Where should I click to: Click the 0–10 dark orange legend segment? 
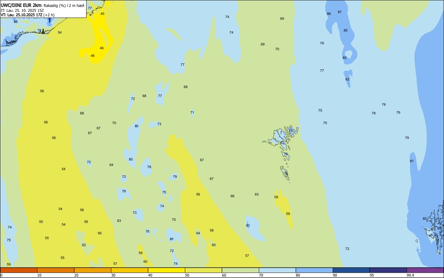point(19,270)
